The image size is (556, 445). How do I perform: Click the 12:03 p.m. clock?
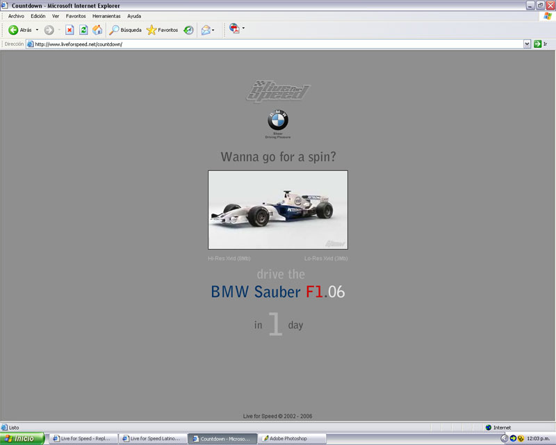[538, 439]
